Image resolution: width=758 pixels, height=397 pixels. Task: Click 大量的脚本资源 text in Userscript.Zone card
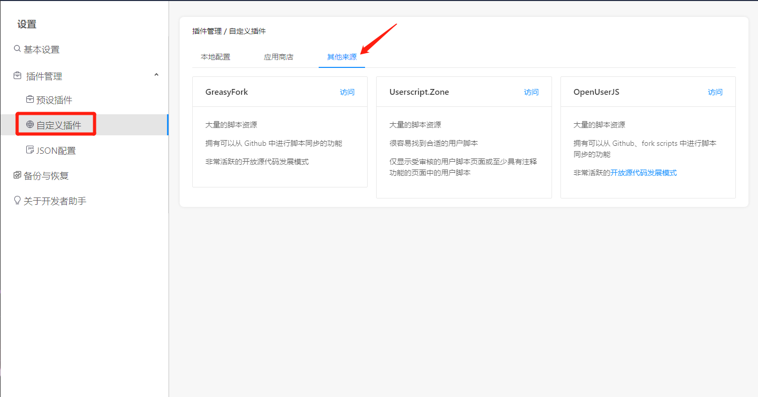[415, 125]
